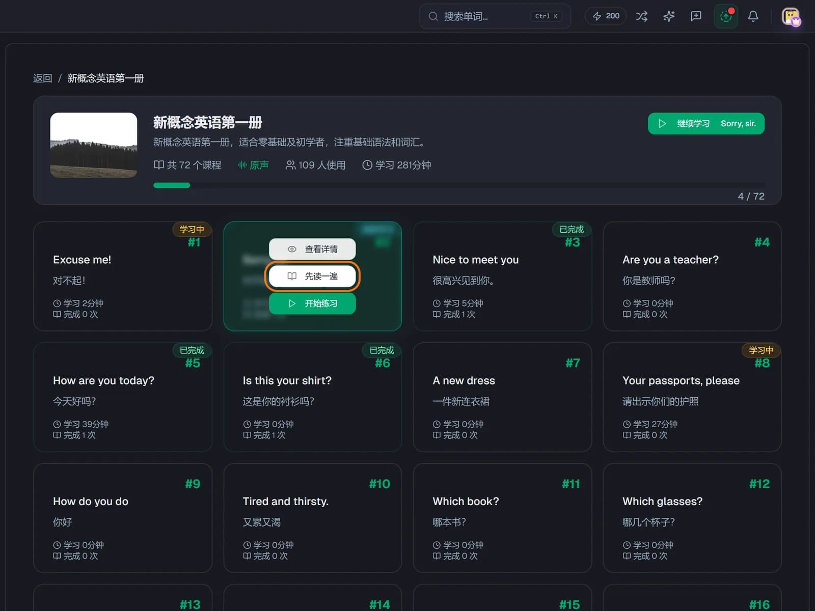Click the 继续学习 Sorry, sir. button

pyautogui.click(x=706, y=124)
